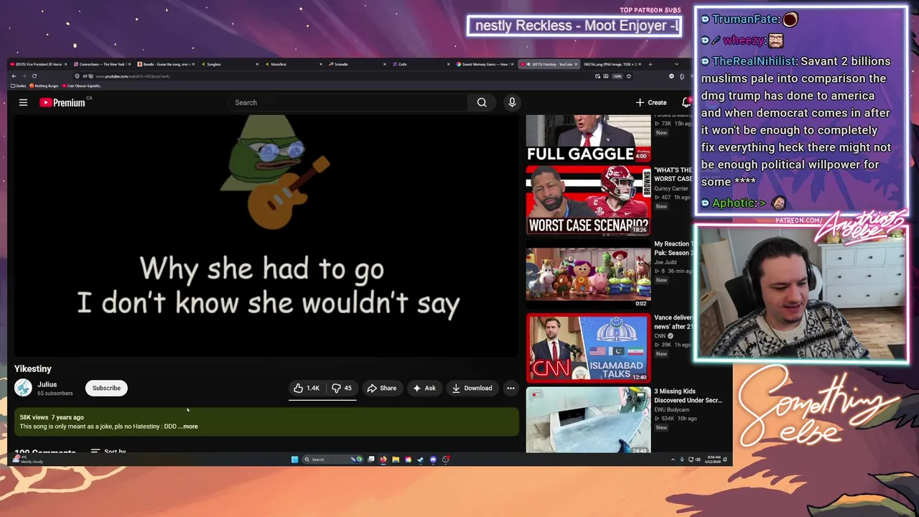
Task: Open the 'Vance delivers news' video title
Action: 673,322
